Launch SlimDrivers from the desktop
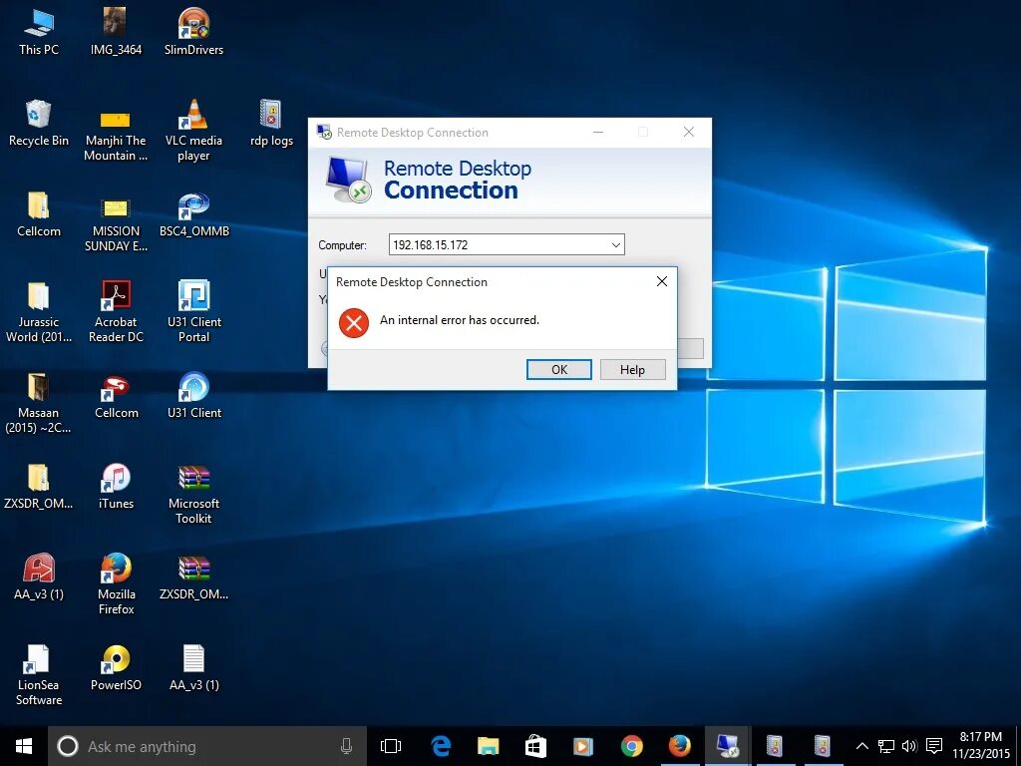 click(x=192, y=22)
